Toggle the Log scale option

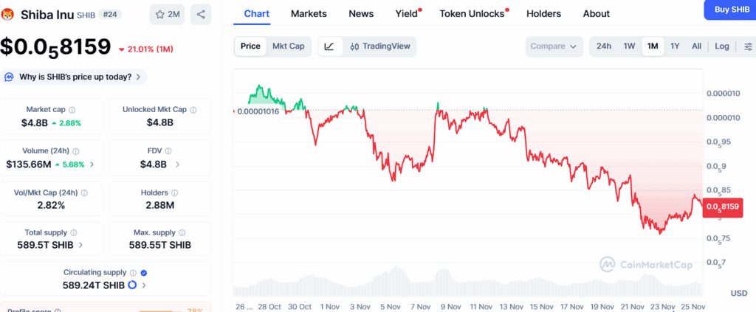(722, 46)
